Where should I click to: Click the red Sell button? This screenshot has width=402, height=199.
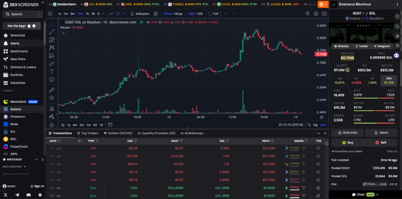tap(380, 142)
